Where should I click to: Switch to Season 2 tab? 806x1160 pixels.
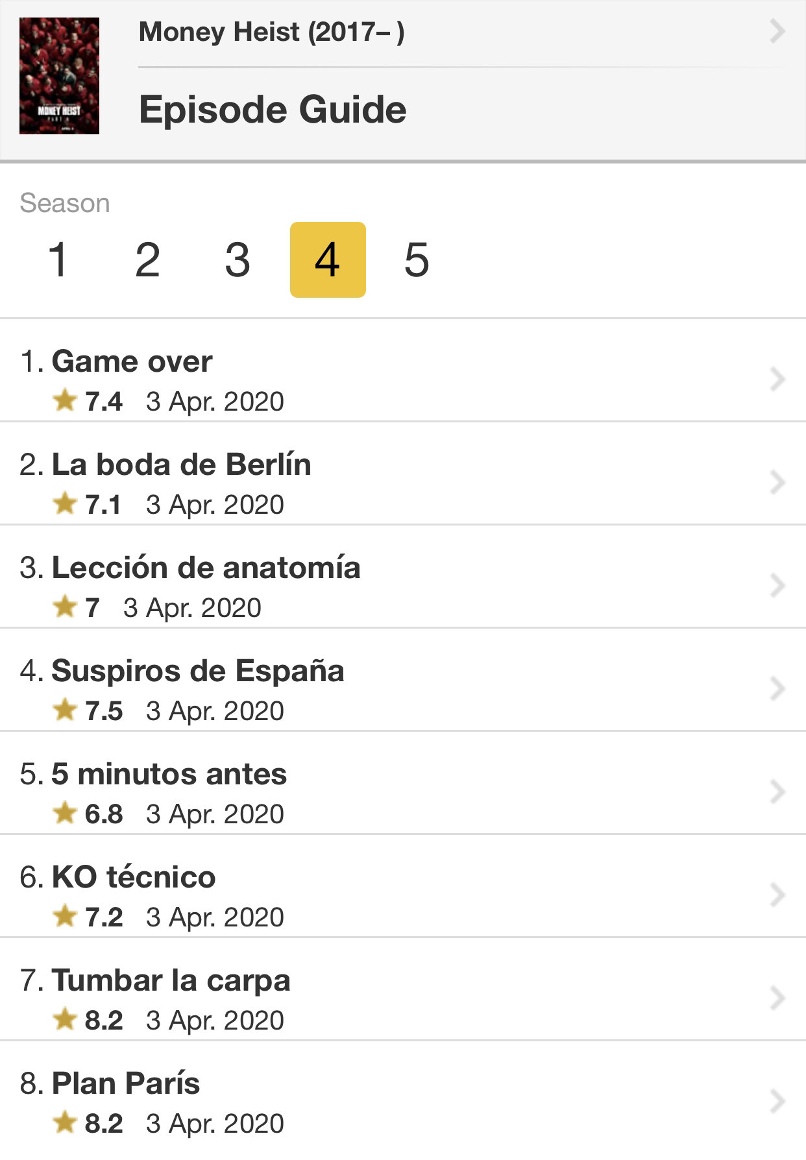(148, 260)
